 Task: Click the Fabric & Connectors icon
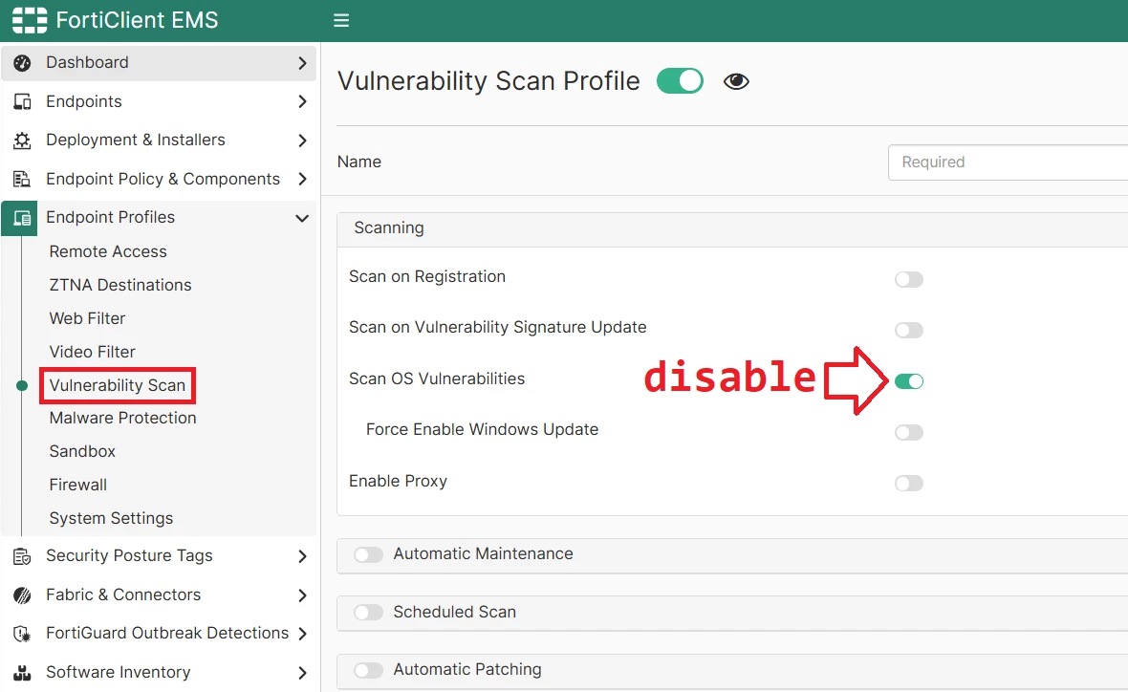point(22,595)
